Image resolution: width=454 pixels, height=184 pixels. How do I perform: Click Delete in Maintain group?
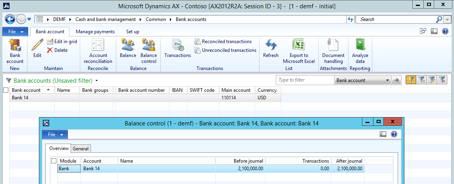pyautogui.click(x=57, y=50)
